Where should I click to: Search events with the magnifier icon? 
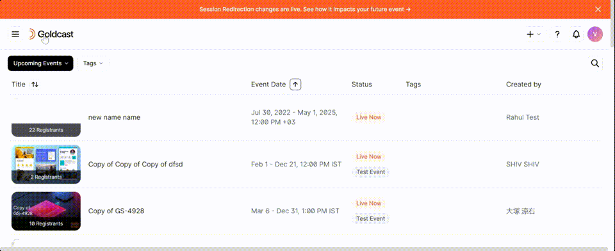(x=595, y=63)
